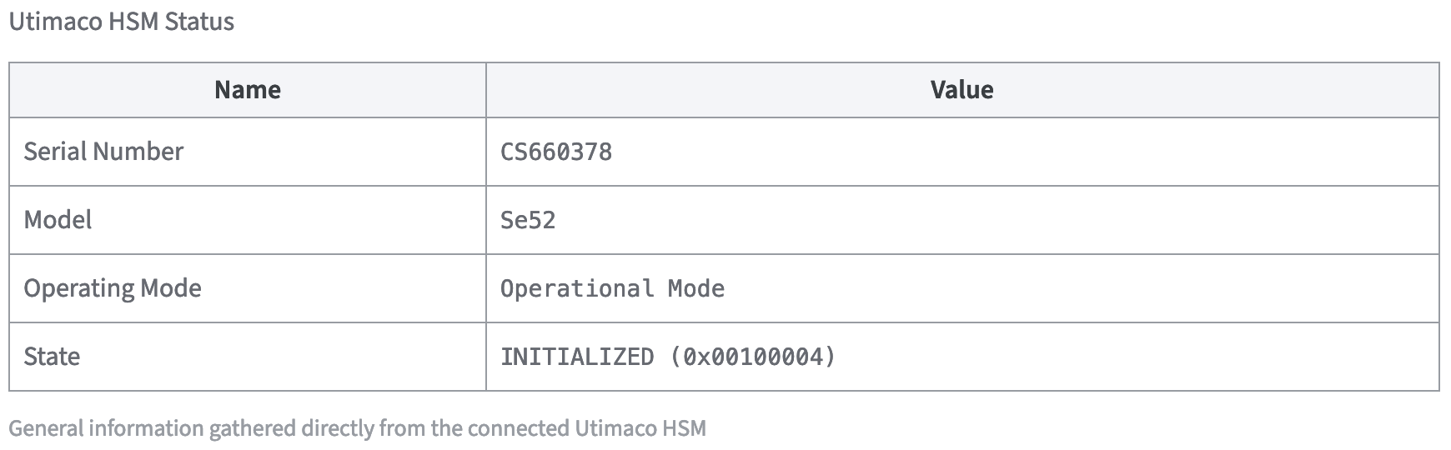The width and height of the screenshot is (1451, 450).
Task: Select the Name column header
Action: click(x=248, y=90)
